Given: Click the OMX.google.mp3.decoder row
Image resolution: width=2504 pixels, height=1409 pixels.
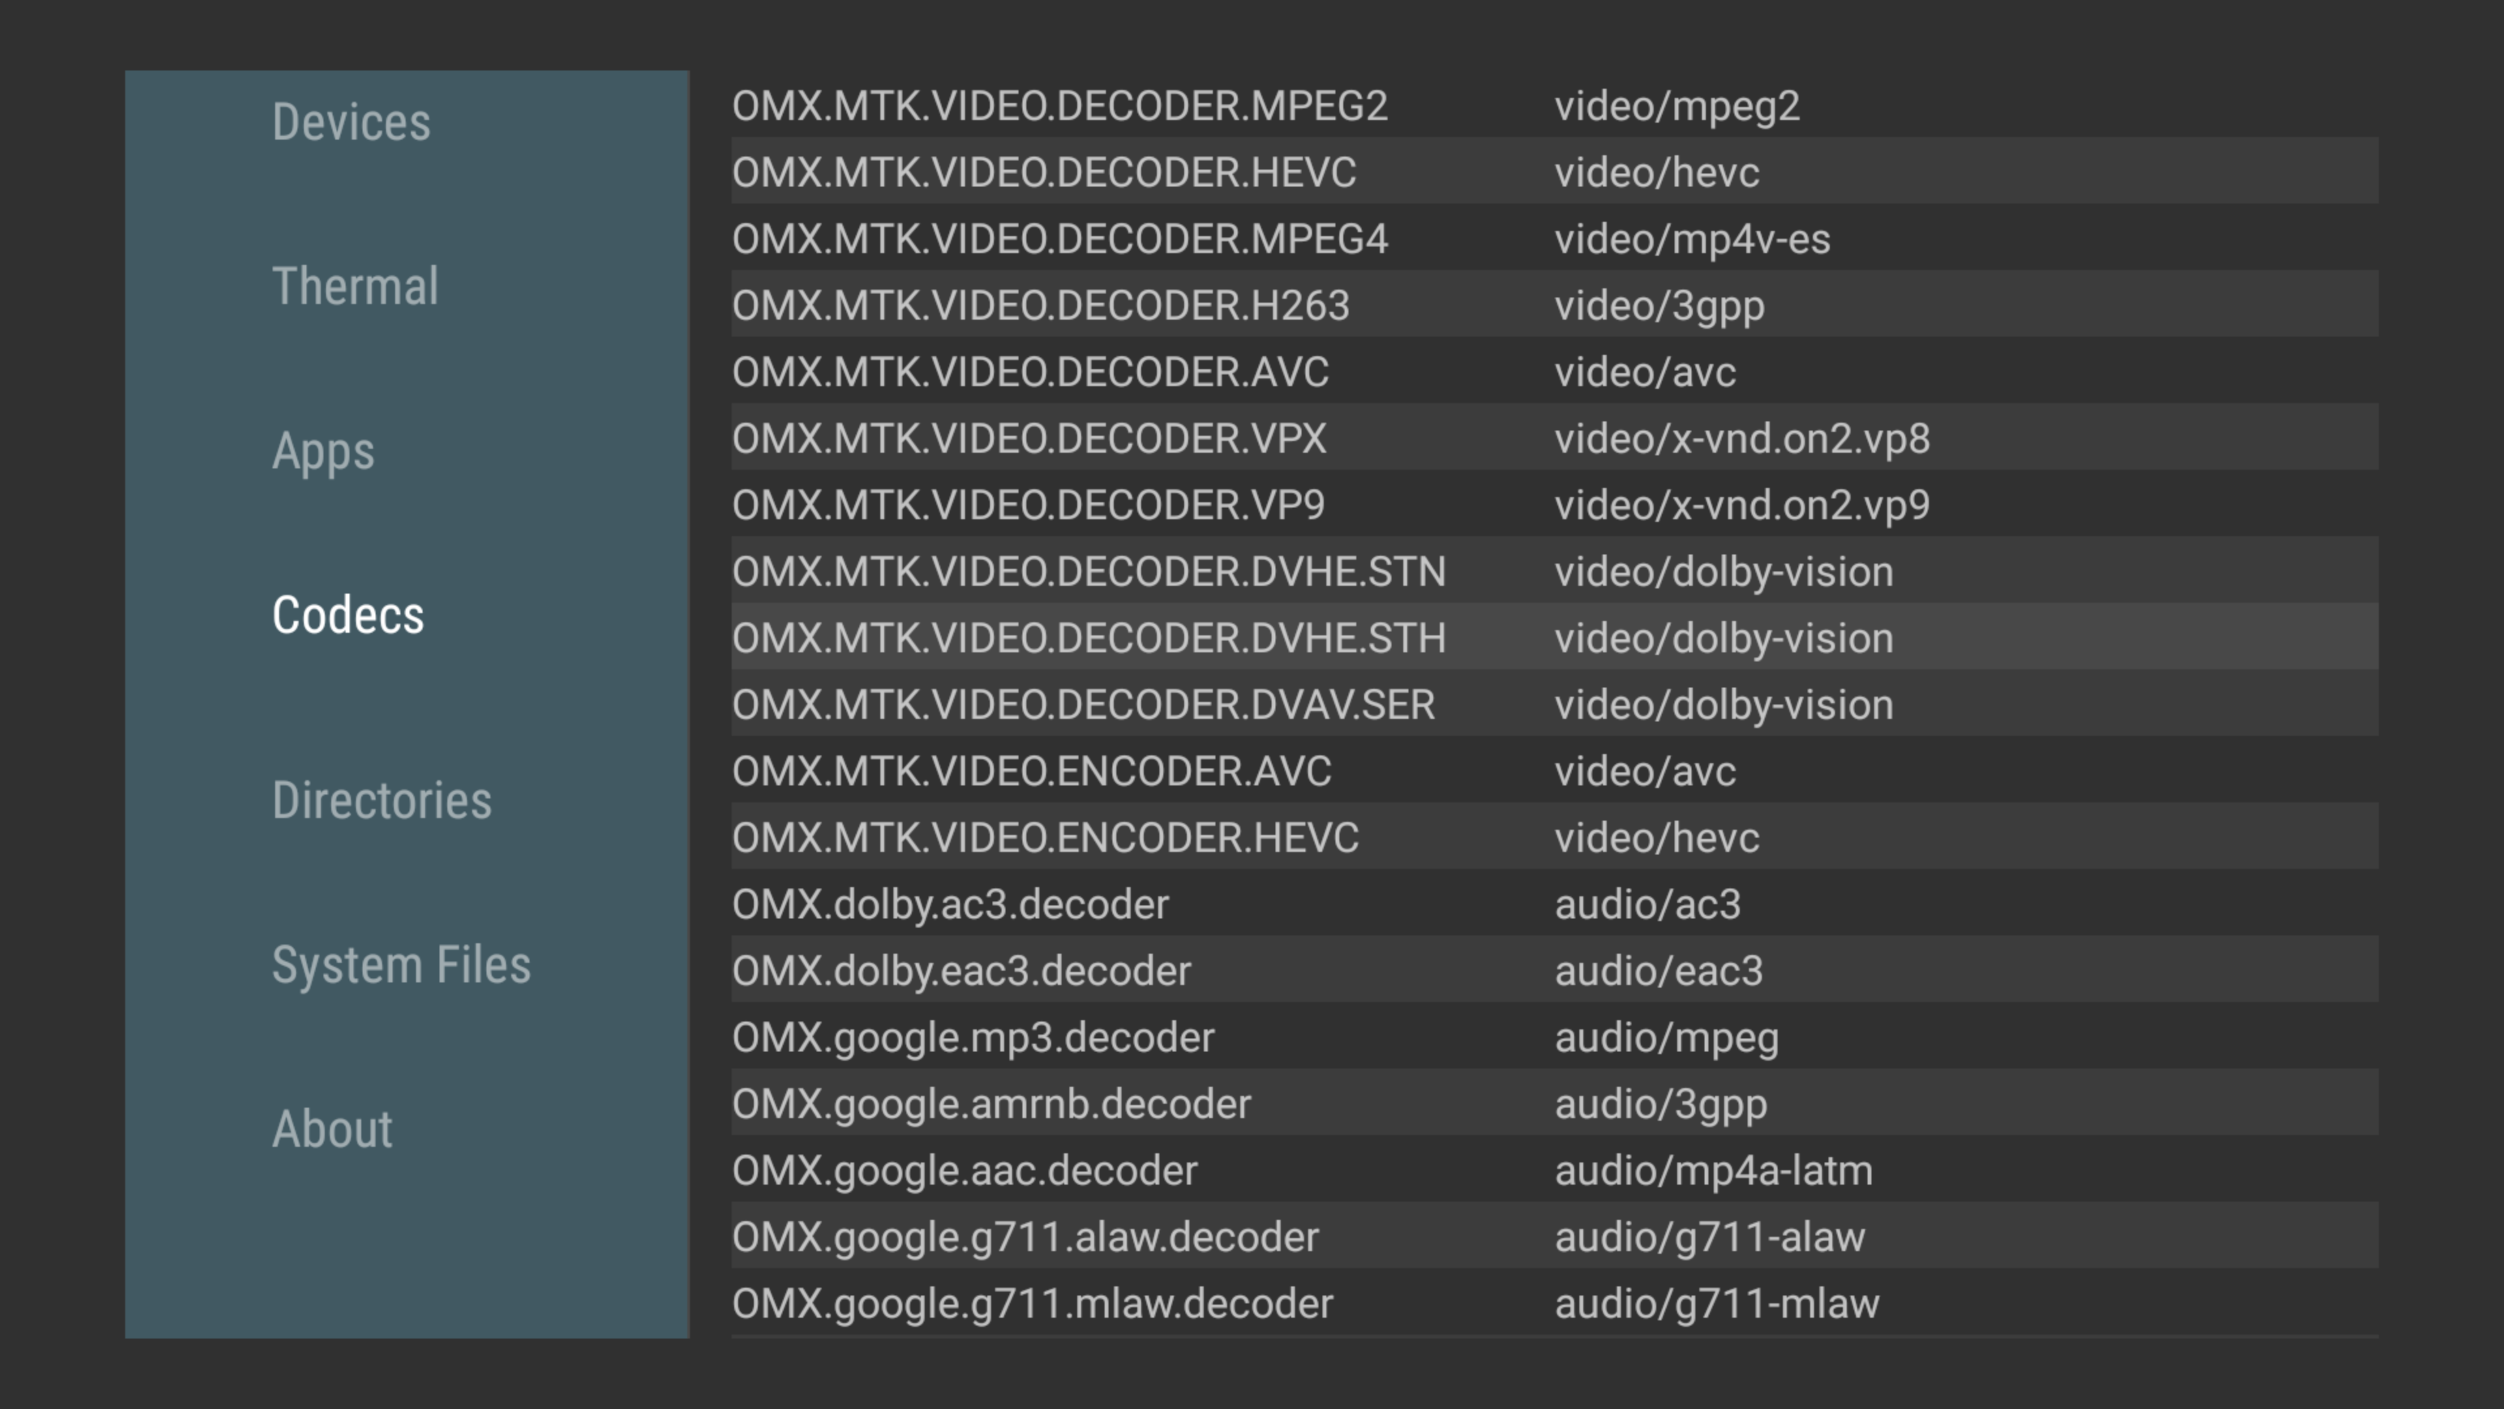Looking at the screenshot, I should click(1555, 1037).
